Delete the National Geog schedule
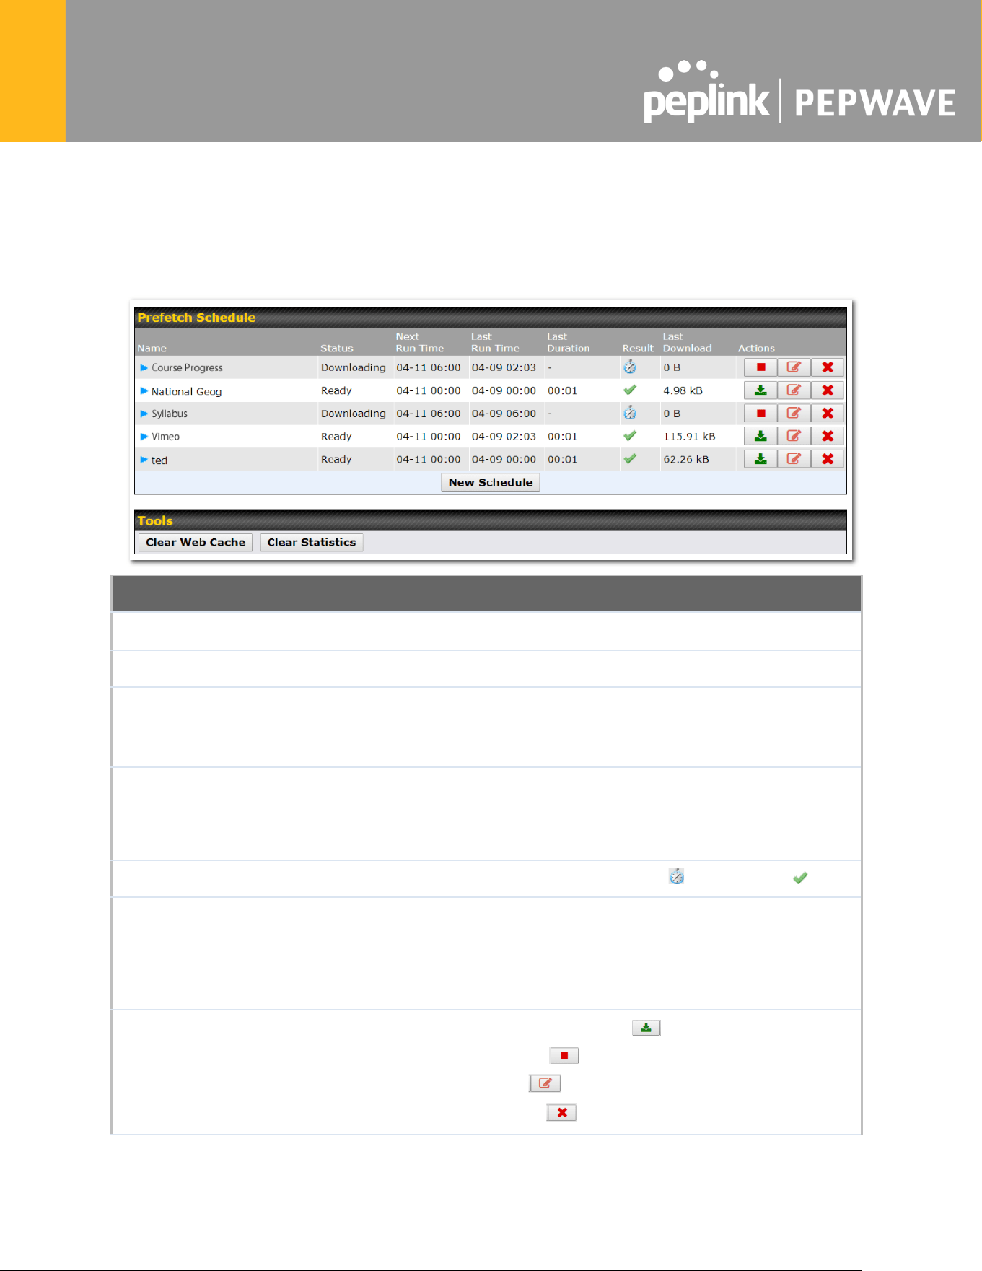The width and height of the screenshot is (982, 1271). 828,390
